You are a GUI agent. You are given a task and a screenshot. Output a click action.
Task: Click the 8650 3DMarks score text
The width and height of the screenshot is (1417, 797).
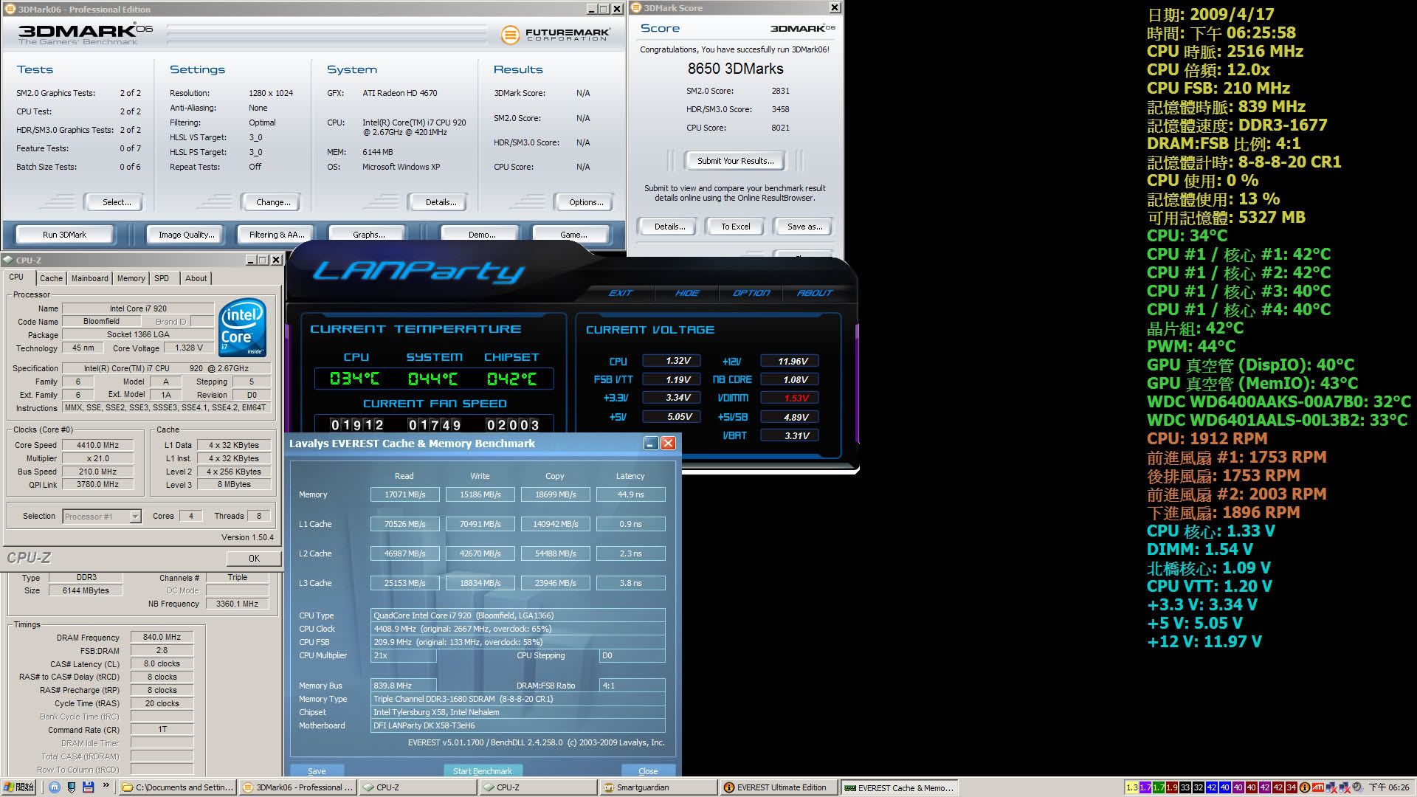pyautogui.click(x=735, y=69)
